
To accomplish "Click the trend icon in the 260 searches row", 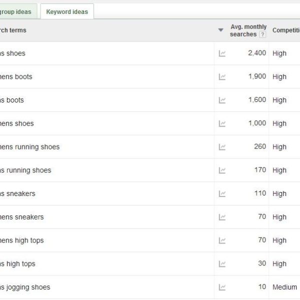I will [x=222, y=147].
